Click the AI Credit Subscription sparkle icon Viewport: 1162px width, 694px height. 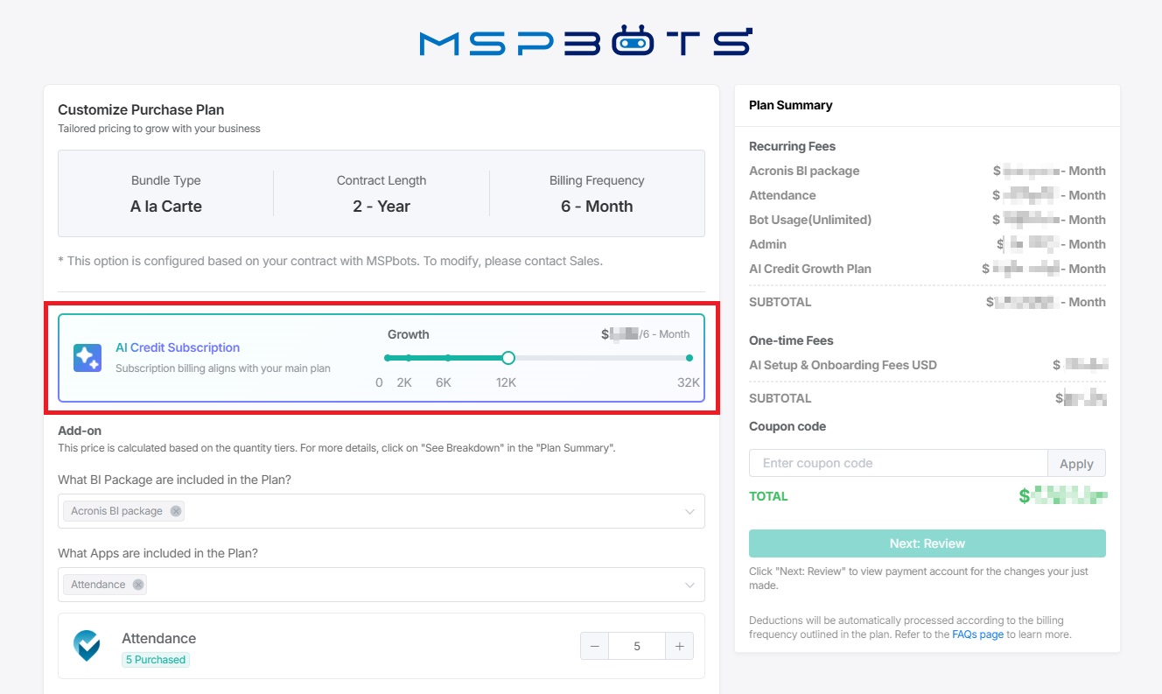(x=87, y=358)
